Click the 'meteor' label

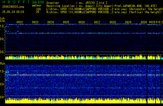[37, 5]
